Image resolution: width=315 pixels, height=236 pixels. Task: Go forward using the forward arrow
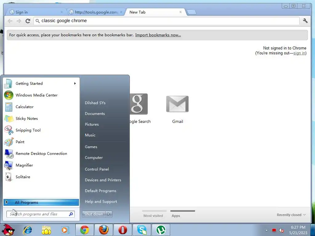click(x=19, y=21)
